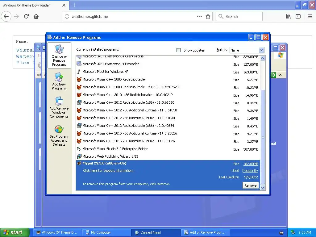Click icon of Microsoft Plus! for Windows XP

(x=79, y=72)
